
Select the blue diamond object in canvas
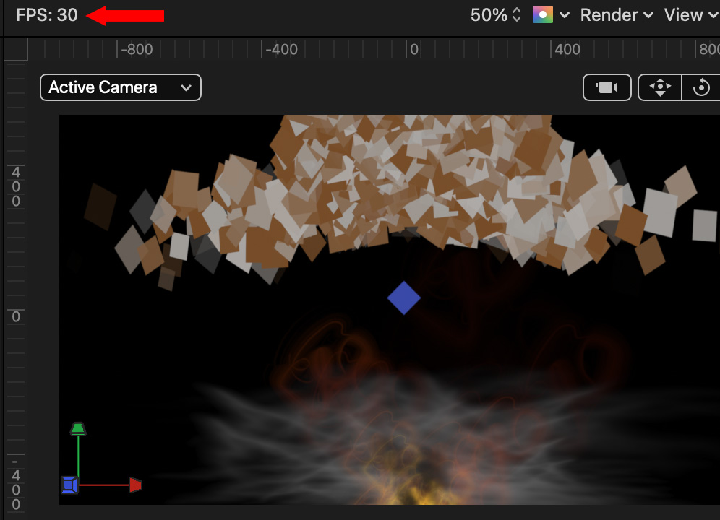pos(403,298)
